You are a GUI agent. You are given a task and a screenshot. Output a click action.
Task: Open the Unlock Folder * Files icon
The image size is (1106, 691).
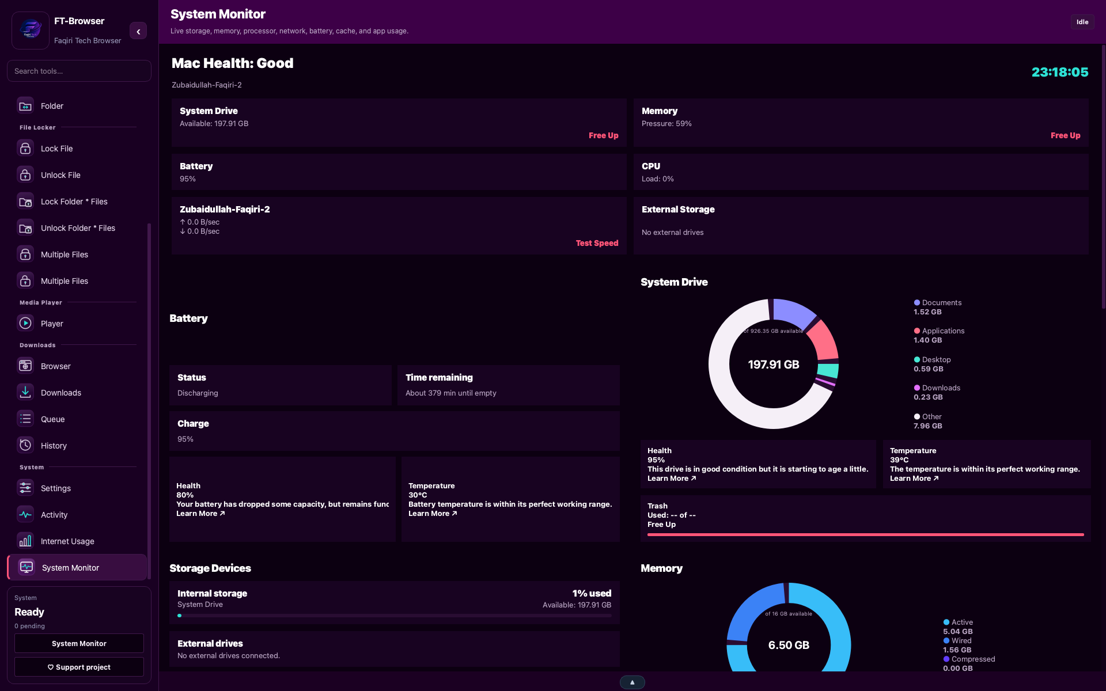25,228
